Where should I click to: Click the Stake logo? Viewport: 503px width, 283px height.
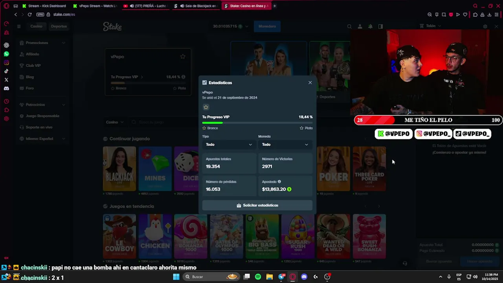112,26
